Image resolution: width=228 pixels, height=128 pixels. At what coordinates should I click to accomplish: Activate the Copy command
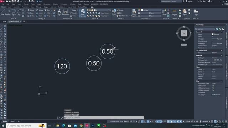tap(31, 13)
